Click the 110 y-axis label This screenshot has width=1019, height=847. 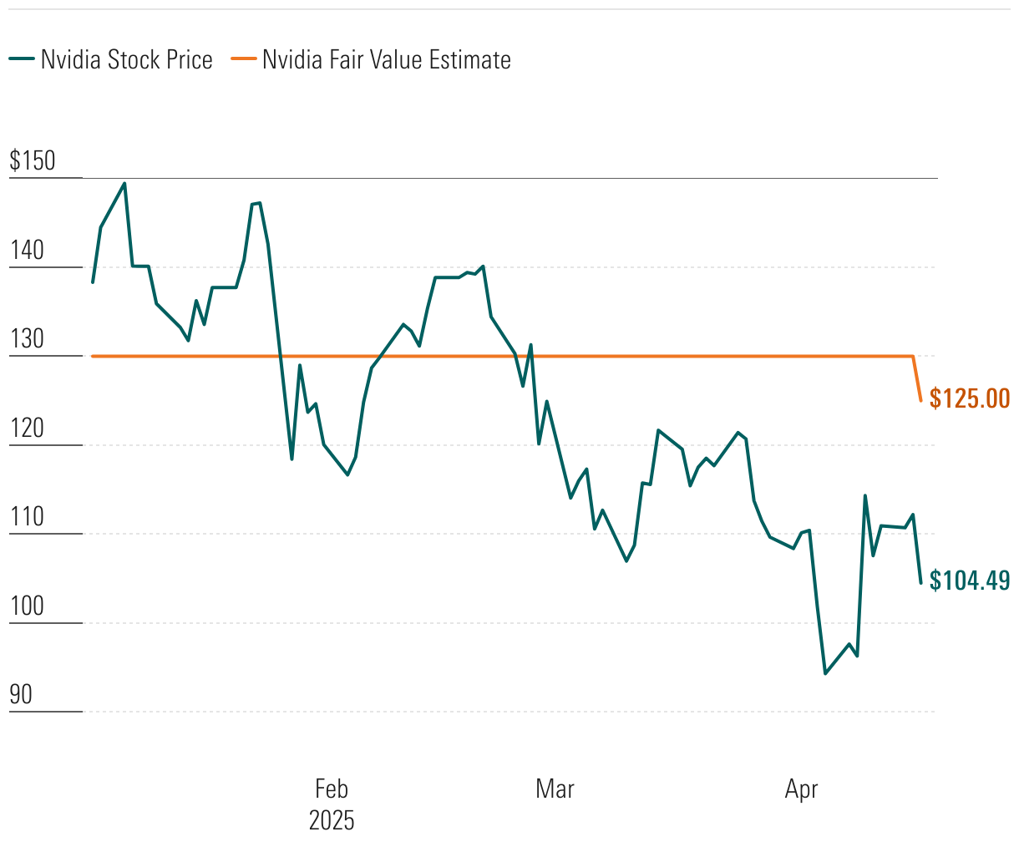(27, 516)
